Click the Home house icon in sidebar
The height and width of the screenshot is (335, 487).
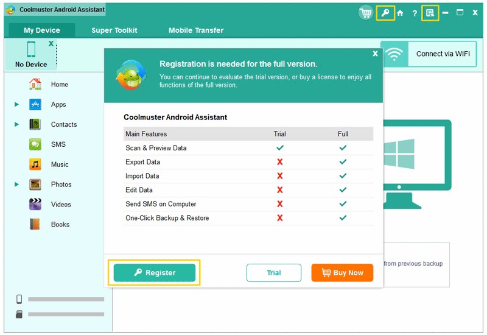pyautogui.click(x=35, y=84)
